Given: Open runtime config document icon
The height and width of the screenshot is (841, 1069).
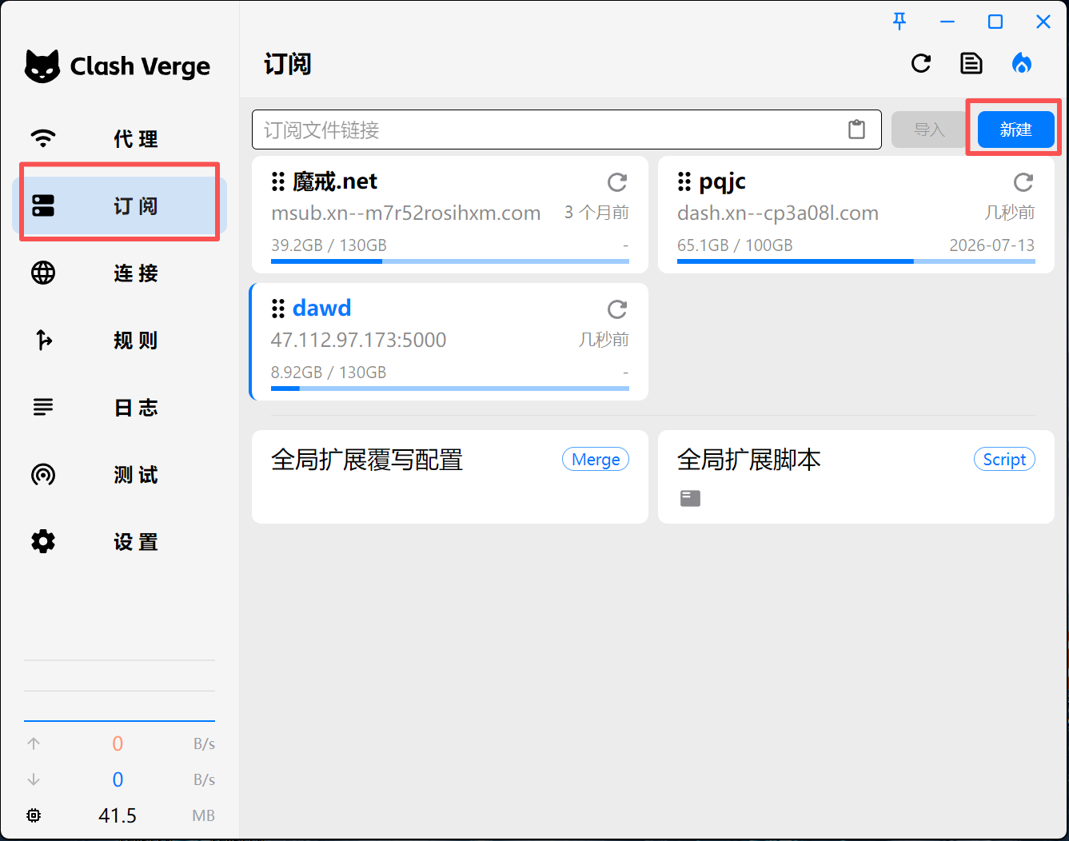Looking at the screenshot, I should click(971, 63).
